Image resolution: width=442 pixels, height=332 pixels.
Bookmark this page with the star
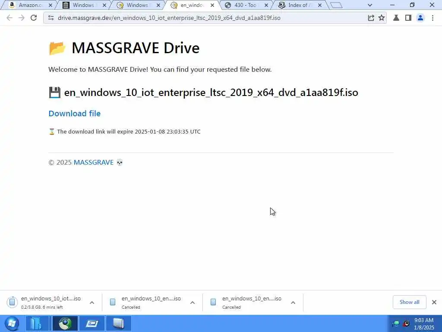coord(382,18)
